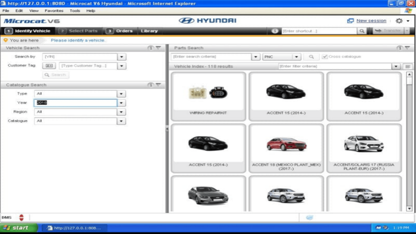Select the ACCENT 18 (MEXICO PLANT_MEX) thumbnail
Image resolution: width=416 pixels, height=234 pixels.
(x=286, y=148)
